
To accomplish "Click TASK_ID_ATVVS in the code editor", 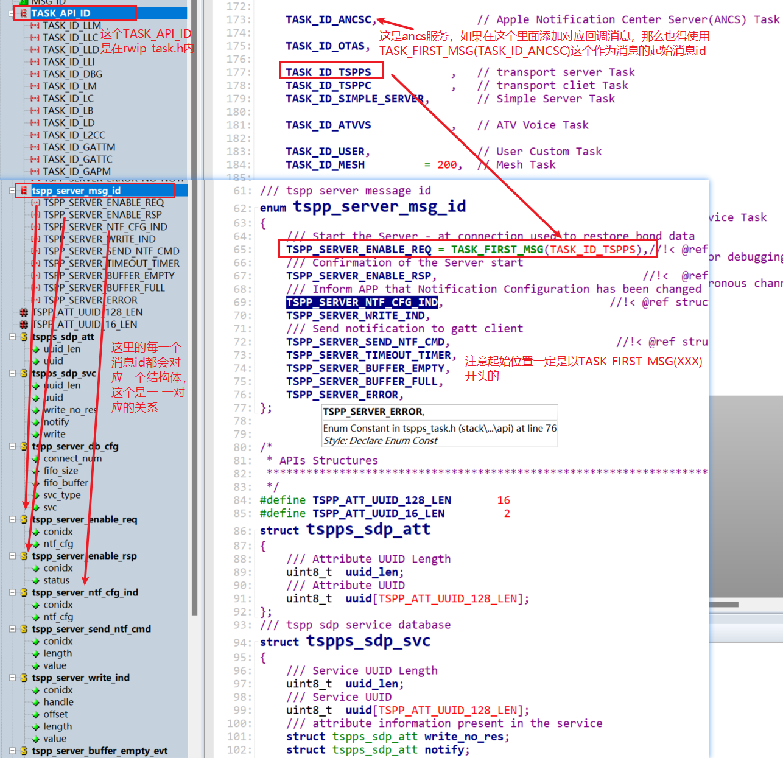I will point(328,125).
